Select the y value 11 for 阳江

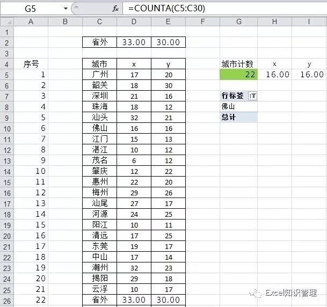tap(168, 225)
